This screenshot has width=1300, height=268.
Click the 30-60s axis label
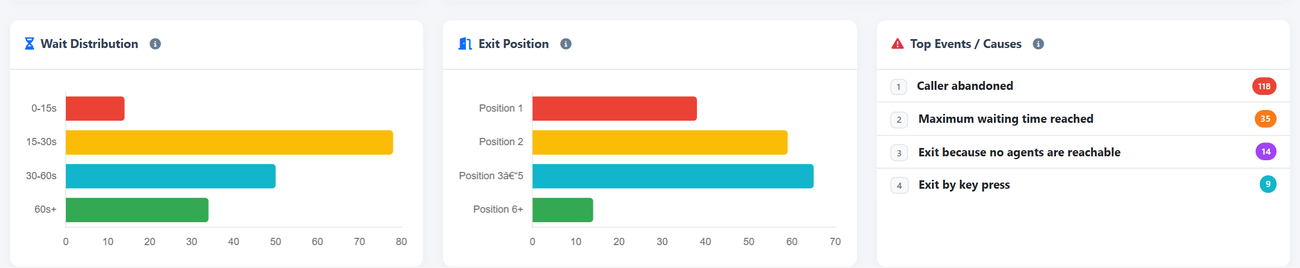pos(41,176)
